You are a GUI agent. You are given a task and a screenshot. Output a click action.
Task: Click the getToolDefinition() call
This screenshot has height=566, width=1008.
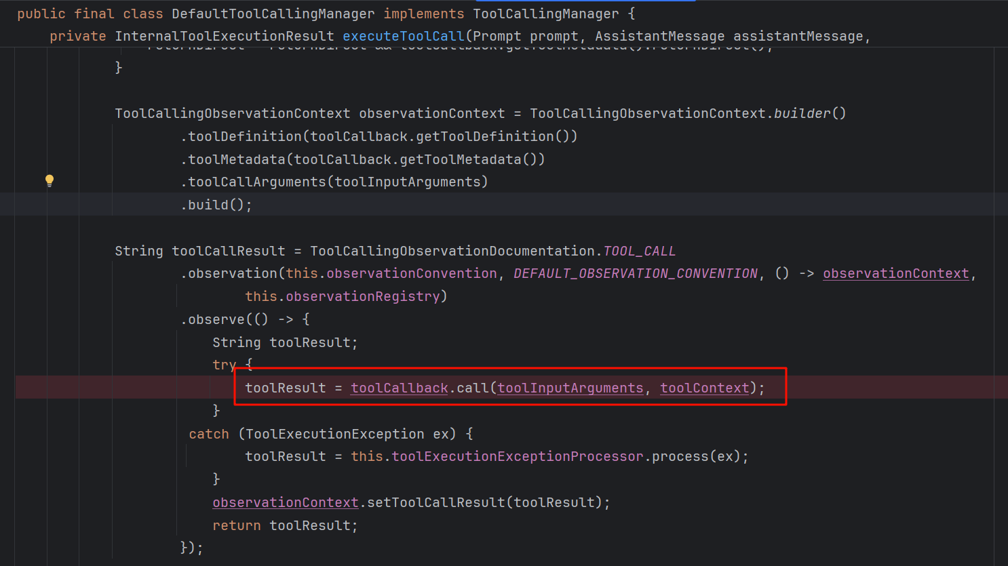tap(492, 136)
